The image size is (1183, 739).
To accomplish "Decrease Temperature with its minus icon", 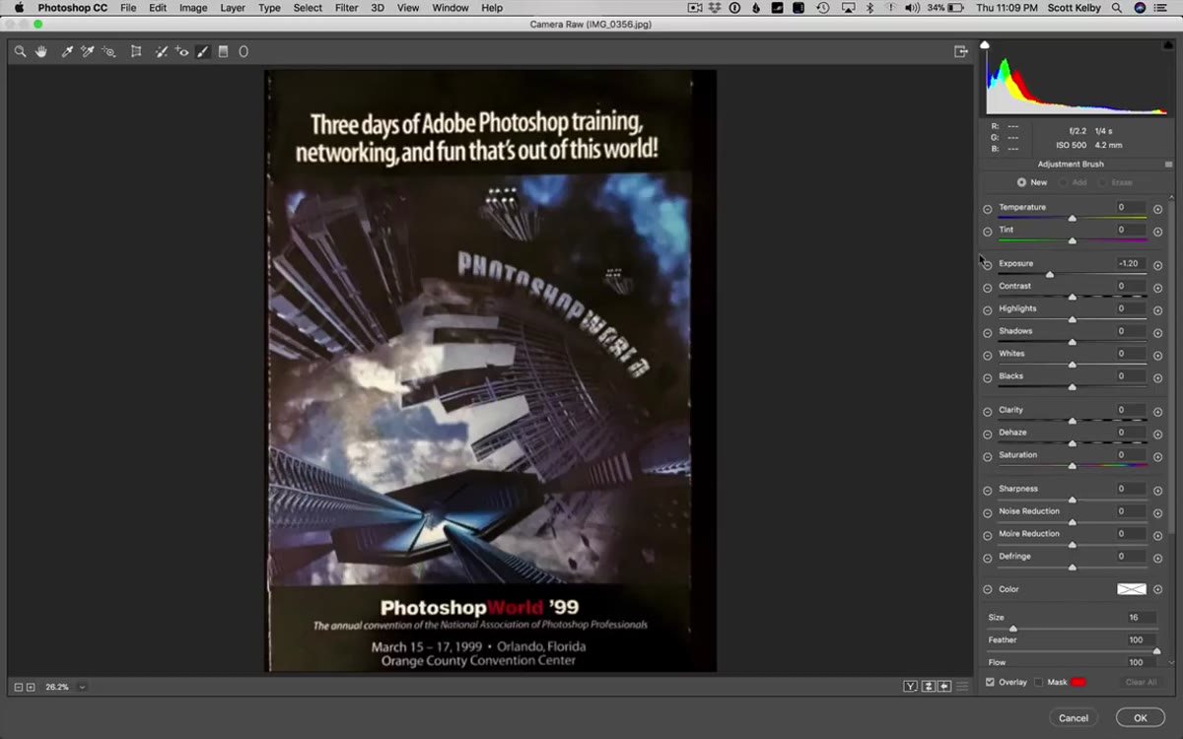I will click(x=987, y=209).
